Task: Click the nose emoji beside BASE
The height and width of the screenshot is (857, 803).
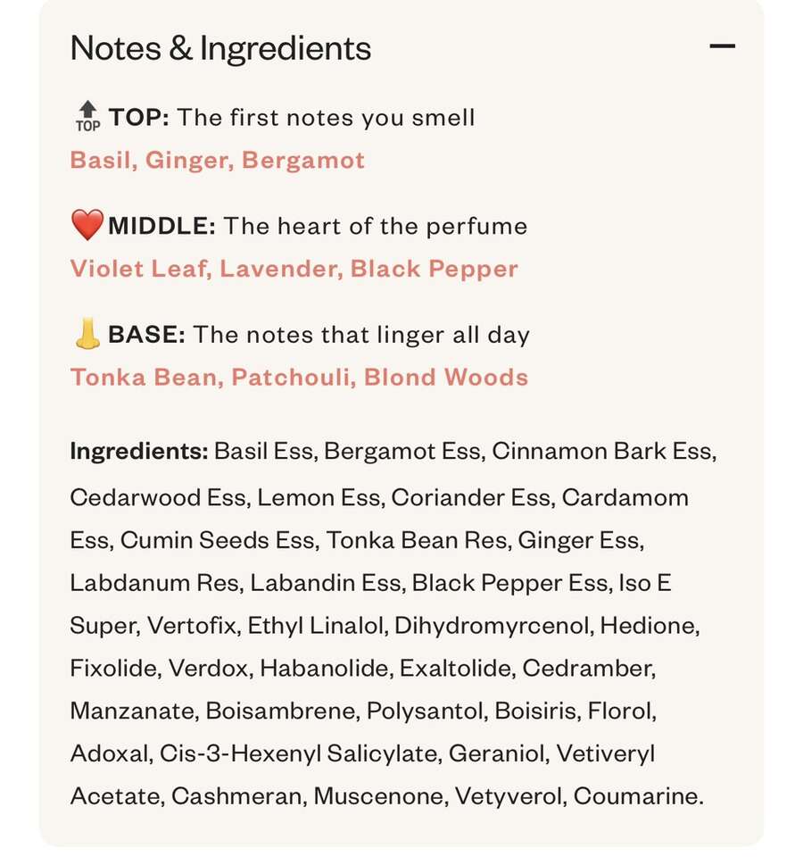Action: [87, 334]
